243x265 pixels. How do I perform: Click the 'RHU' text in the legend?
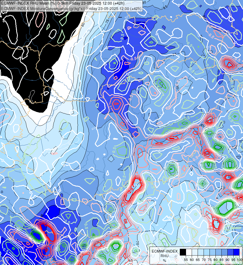[165, 256]
